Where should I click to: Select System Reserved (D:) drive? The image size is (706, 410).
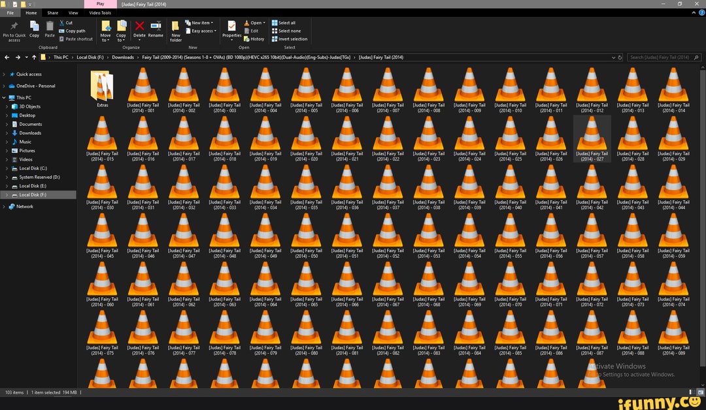tap(39, 177)
